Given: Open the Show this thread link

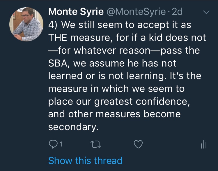Looking at the screenshot, I should pos(85,160).
